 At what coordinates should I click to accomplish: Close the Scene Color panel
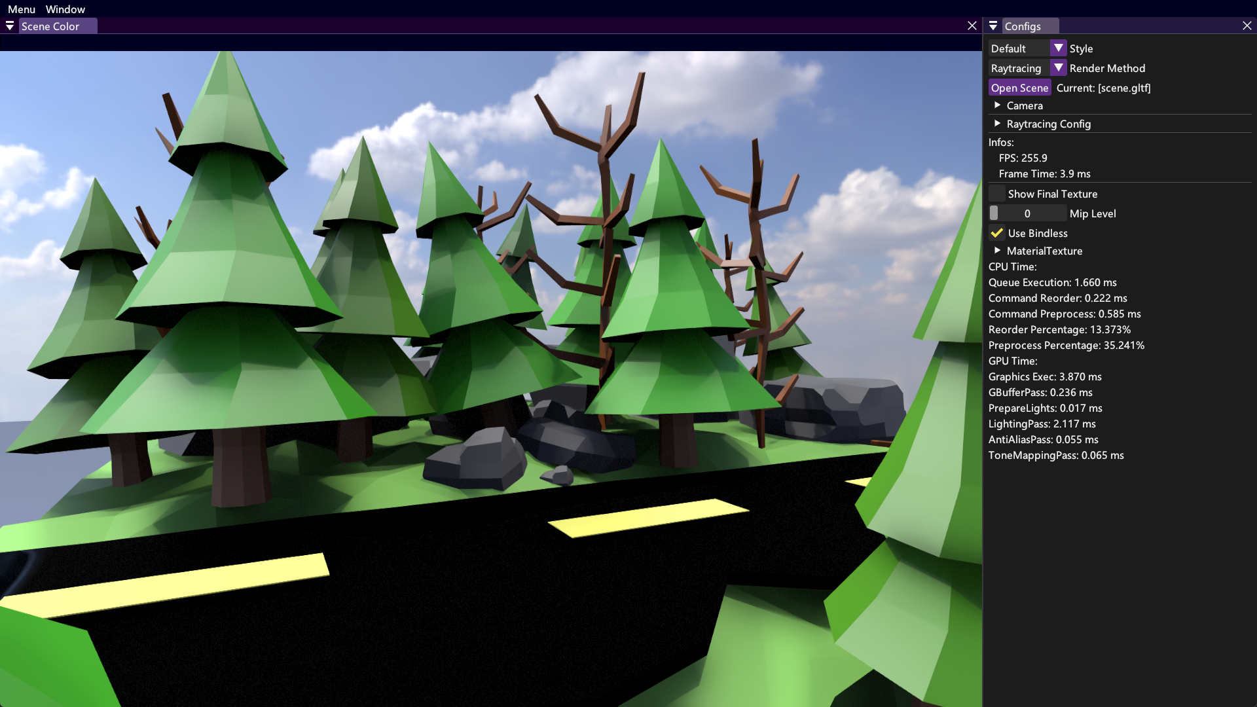[x=972, y=26]
